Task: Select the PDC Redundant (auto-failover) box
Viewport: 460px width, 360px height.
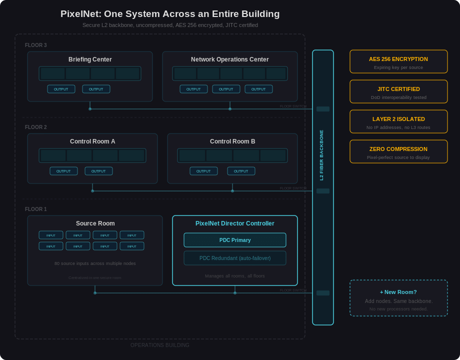Action: (235, 258)
